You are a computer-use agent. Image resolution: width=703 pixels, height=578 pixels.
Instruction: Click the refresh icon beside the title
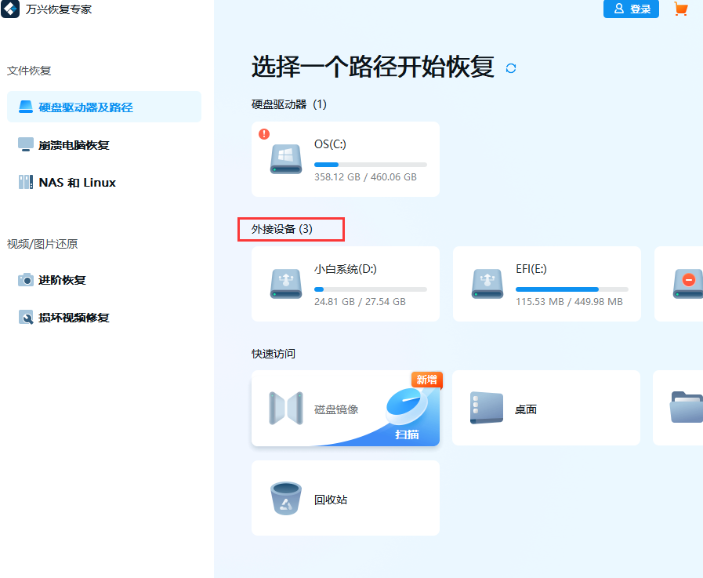pyautogui.click(x=511, y=68)
